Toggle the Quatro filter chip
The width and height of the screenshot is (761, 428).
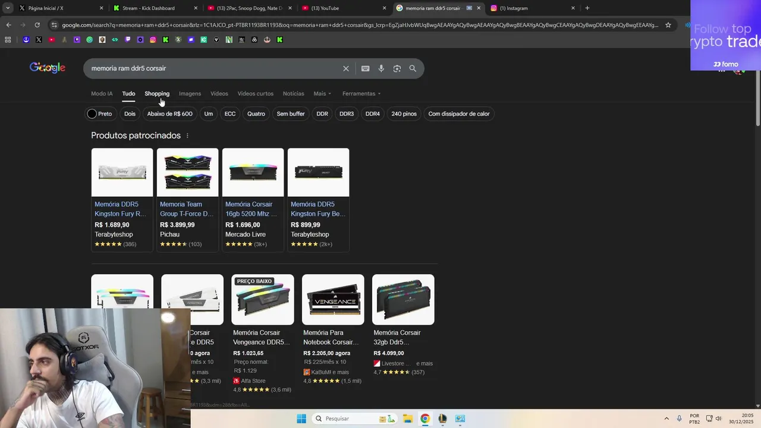tap(256, 114)
